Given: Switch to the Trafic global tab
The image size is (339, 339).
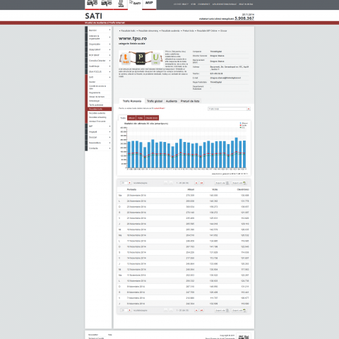Looking at the screenshot, I should (155, 101).
